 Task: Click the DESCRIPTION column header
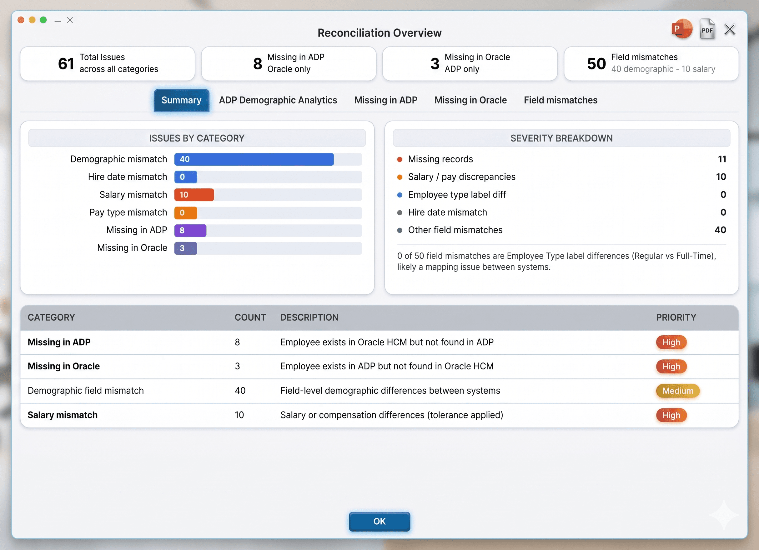[x=309, y=317]
